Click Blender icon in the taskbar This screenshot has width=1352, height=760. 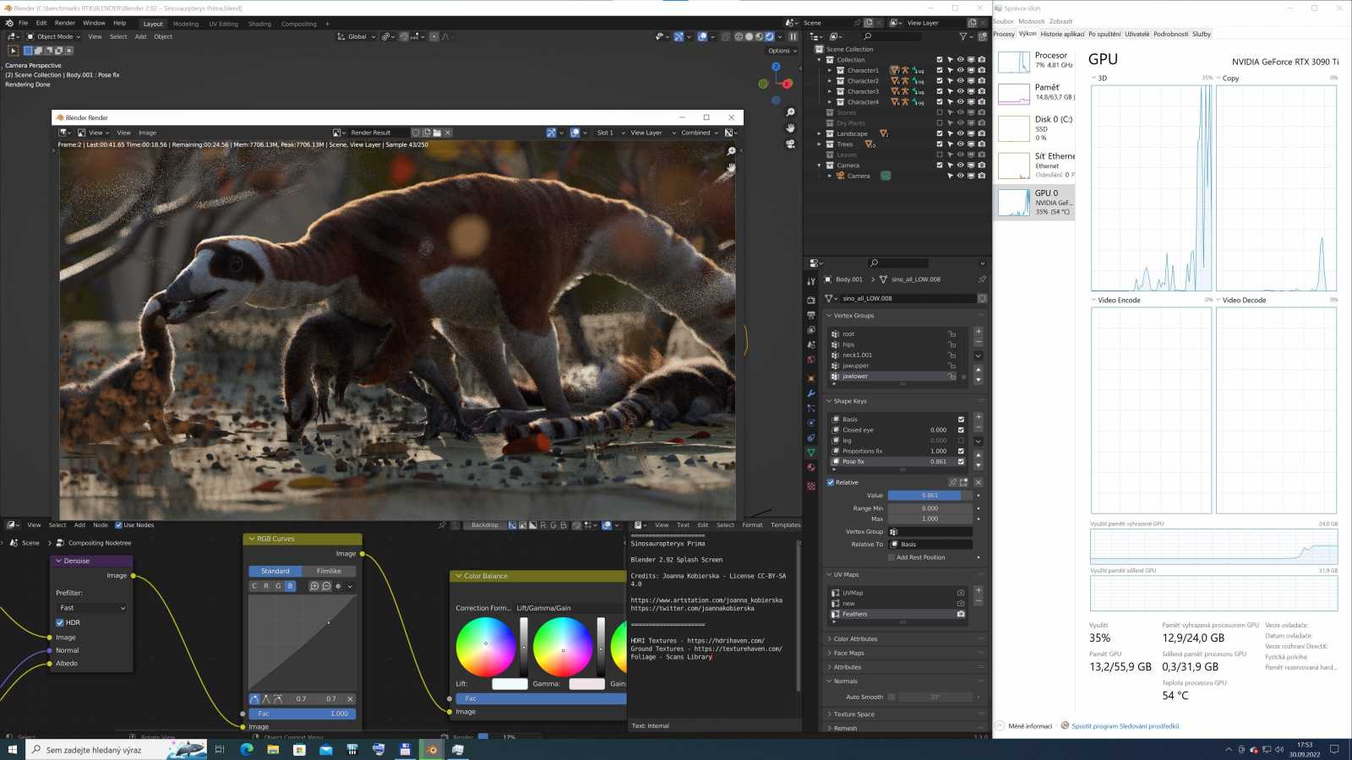click(x=432, y=749)
